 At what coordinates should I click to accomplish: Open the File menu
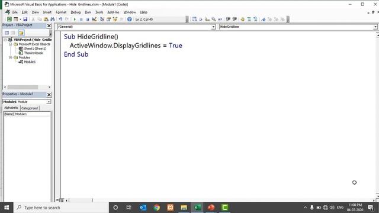(15, 12)
